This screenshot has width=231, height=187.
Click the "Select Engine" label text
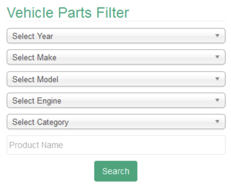tap(36, 101)
